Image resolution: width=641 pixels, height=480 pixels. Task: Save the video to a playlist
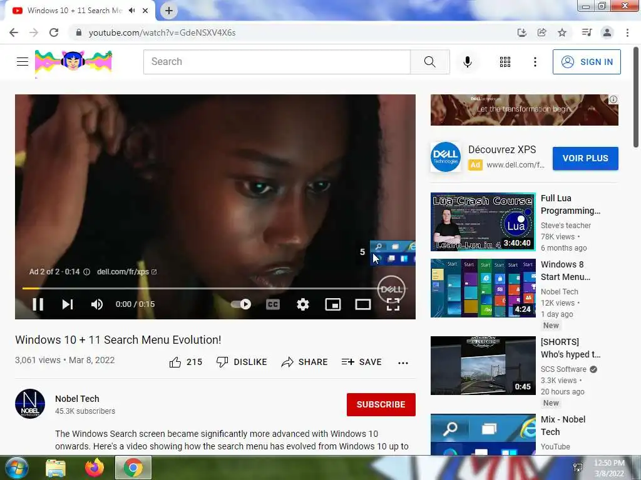click(361, 362)
